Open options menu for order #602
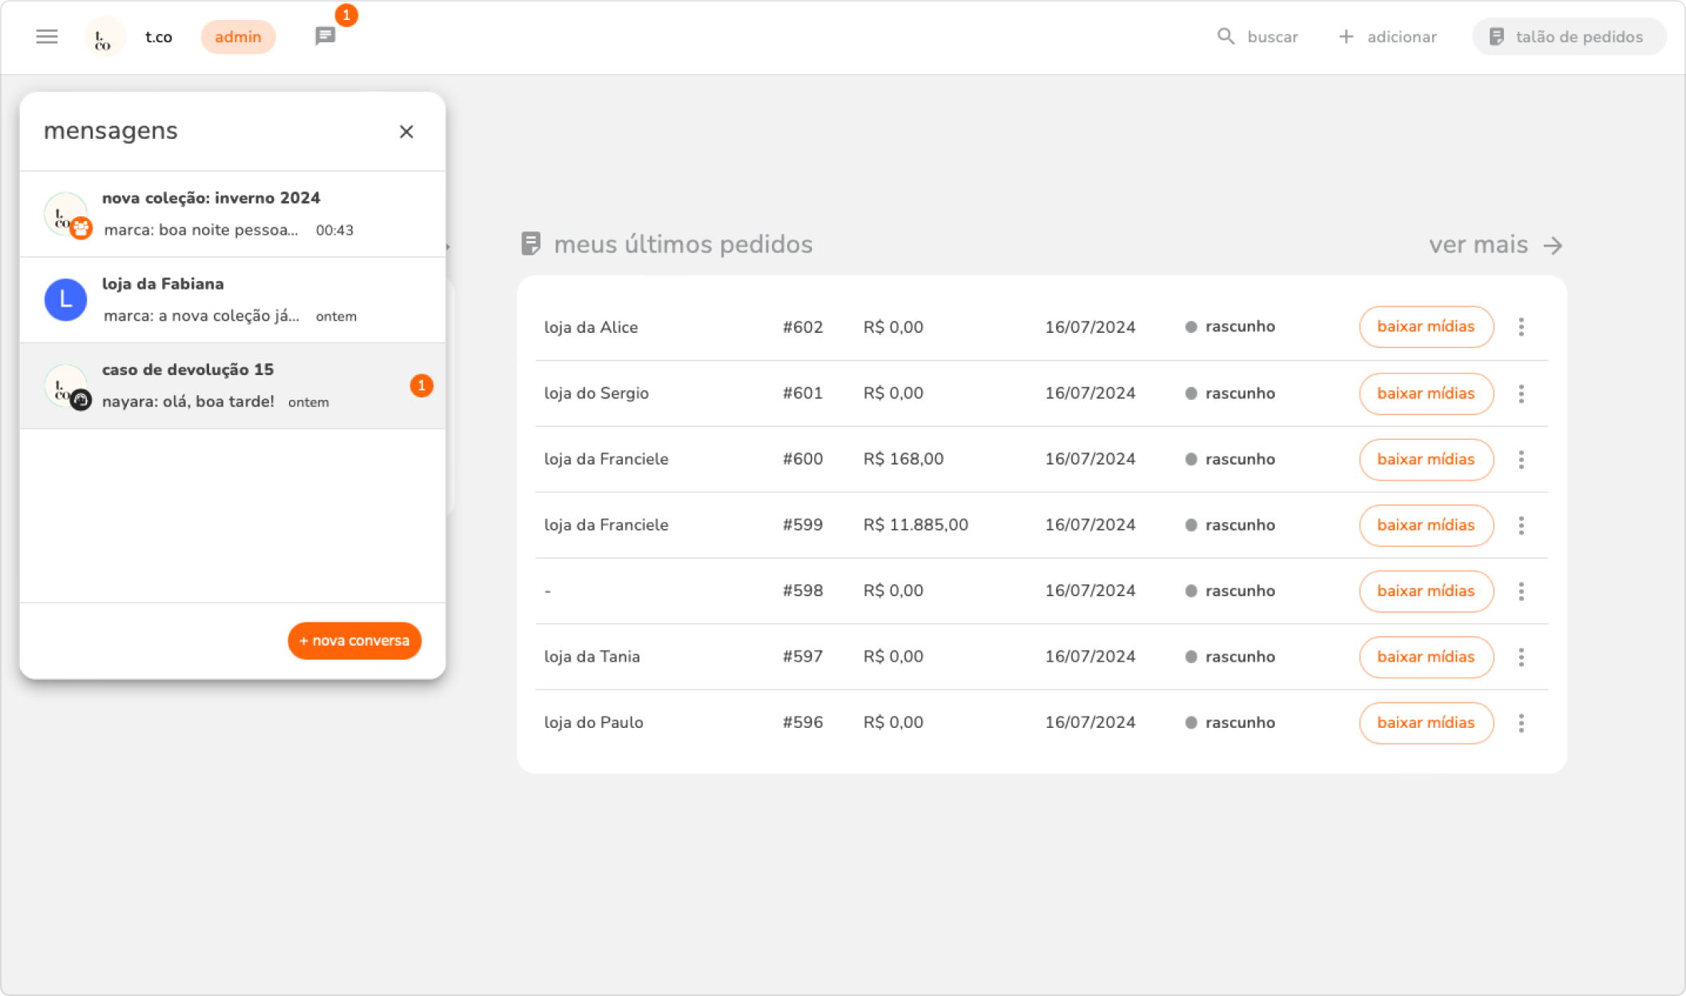Viewport: 1686px width, 996px height. 1521,326
